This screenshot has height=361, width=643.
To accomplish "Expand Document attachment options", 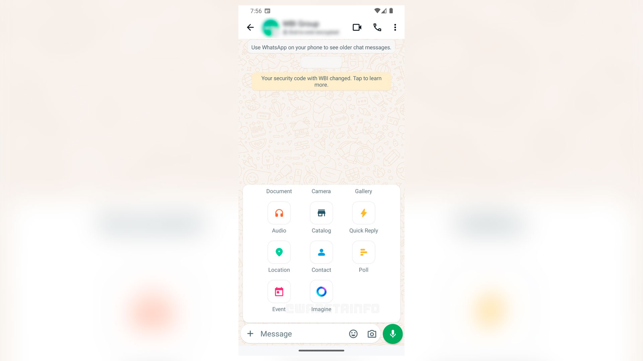I will click(x=279, y=191).
